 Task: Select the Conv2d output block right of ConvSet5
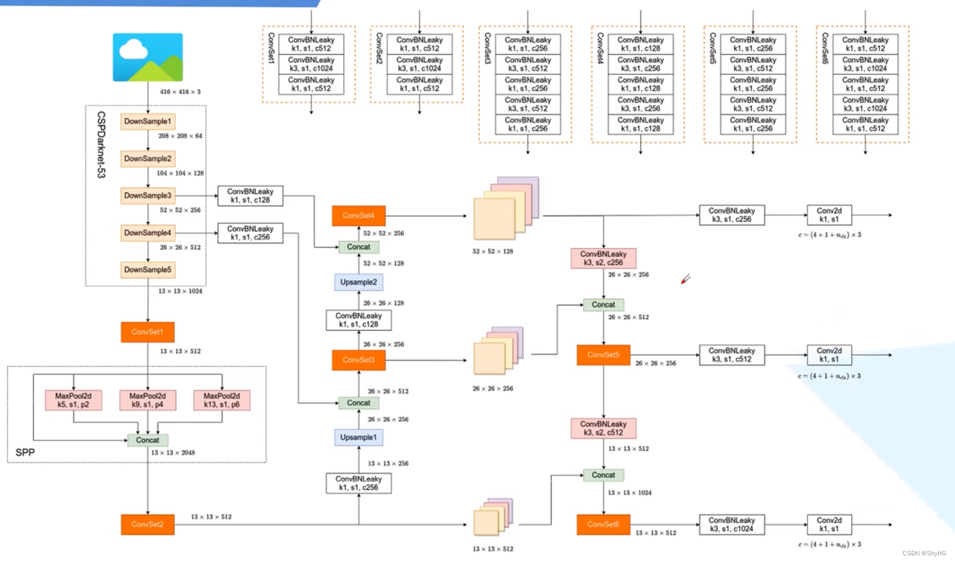click(x=829, y=355)
